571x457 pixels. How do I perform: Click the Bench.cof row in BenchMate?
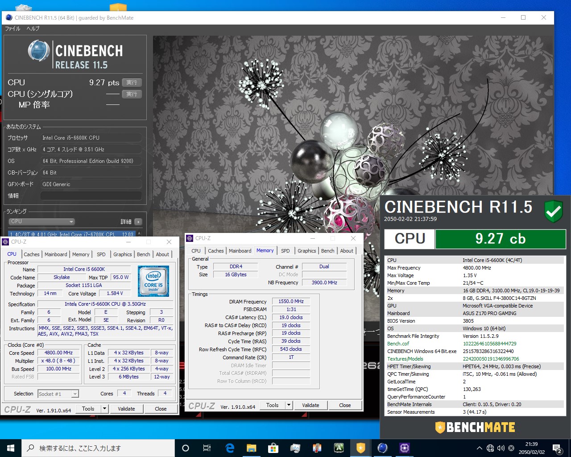pos(475,344)
